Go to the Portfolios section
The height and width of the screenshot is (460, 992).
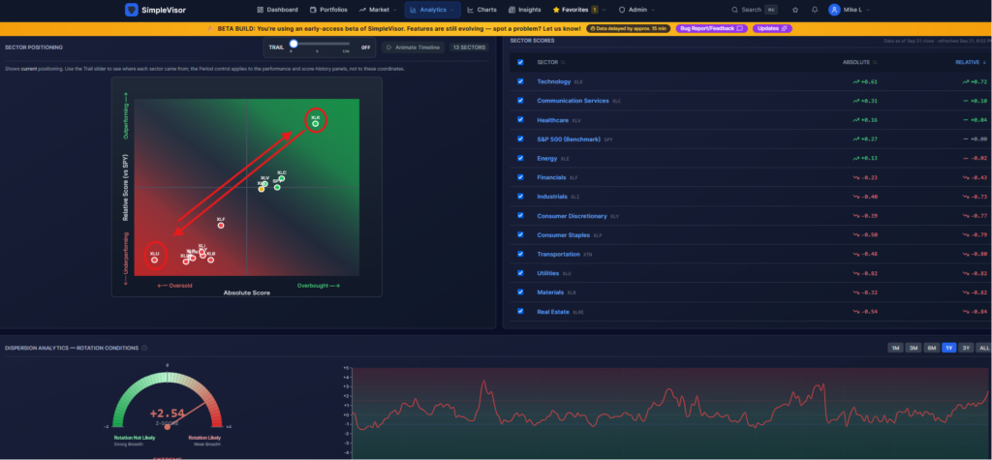328,10
